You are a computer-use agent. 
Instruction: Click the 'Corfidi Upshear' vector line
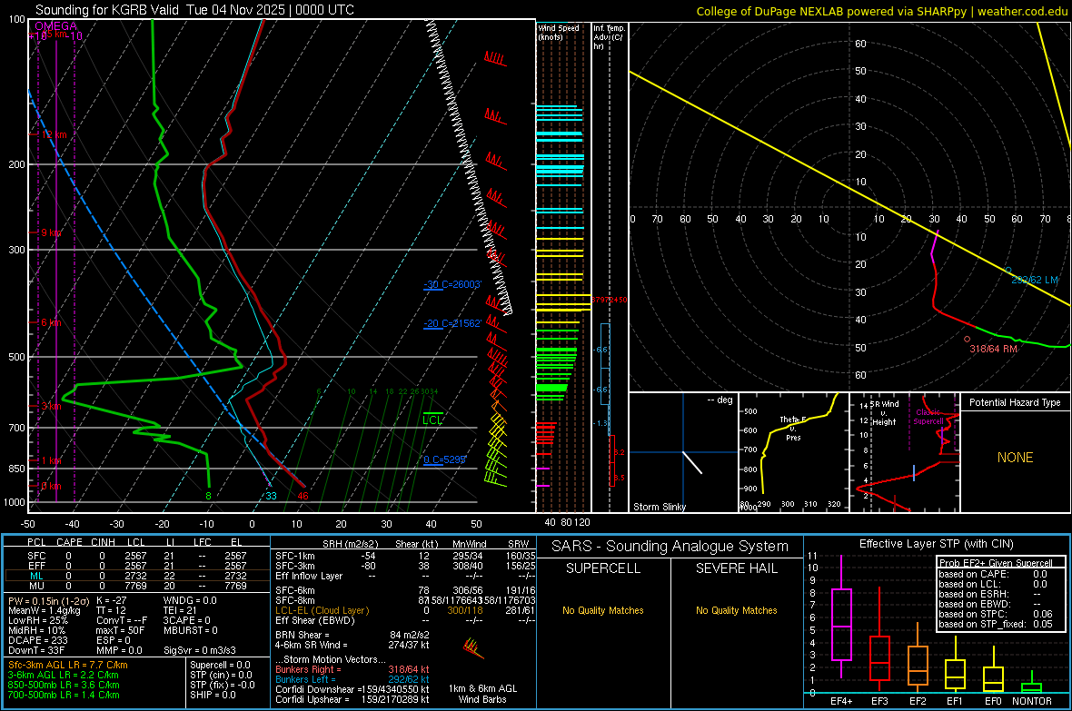click(x=352, y=699)
